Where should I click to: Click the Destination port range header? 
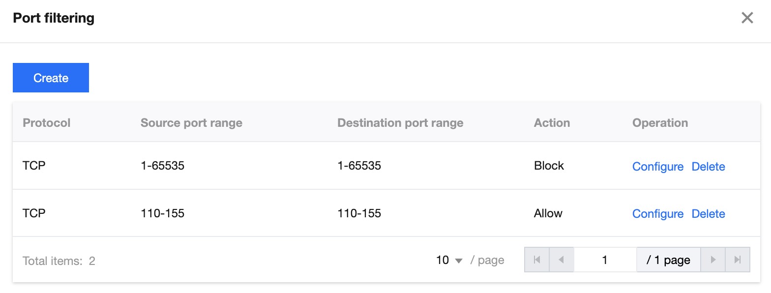(400, 123)
